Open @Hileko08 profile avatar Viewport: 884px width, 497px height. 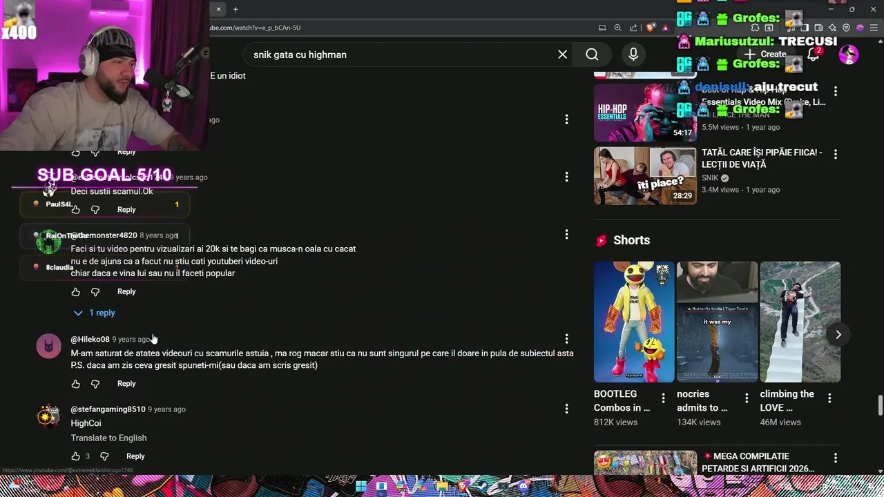pyautogui.click(x=48, y=346)
